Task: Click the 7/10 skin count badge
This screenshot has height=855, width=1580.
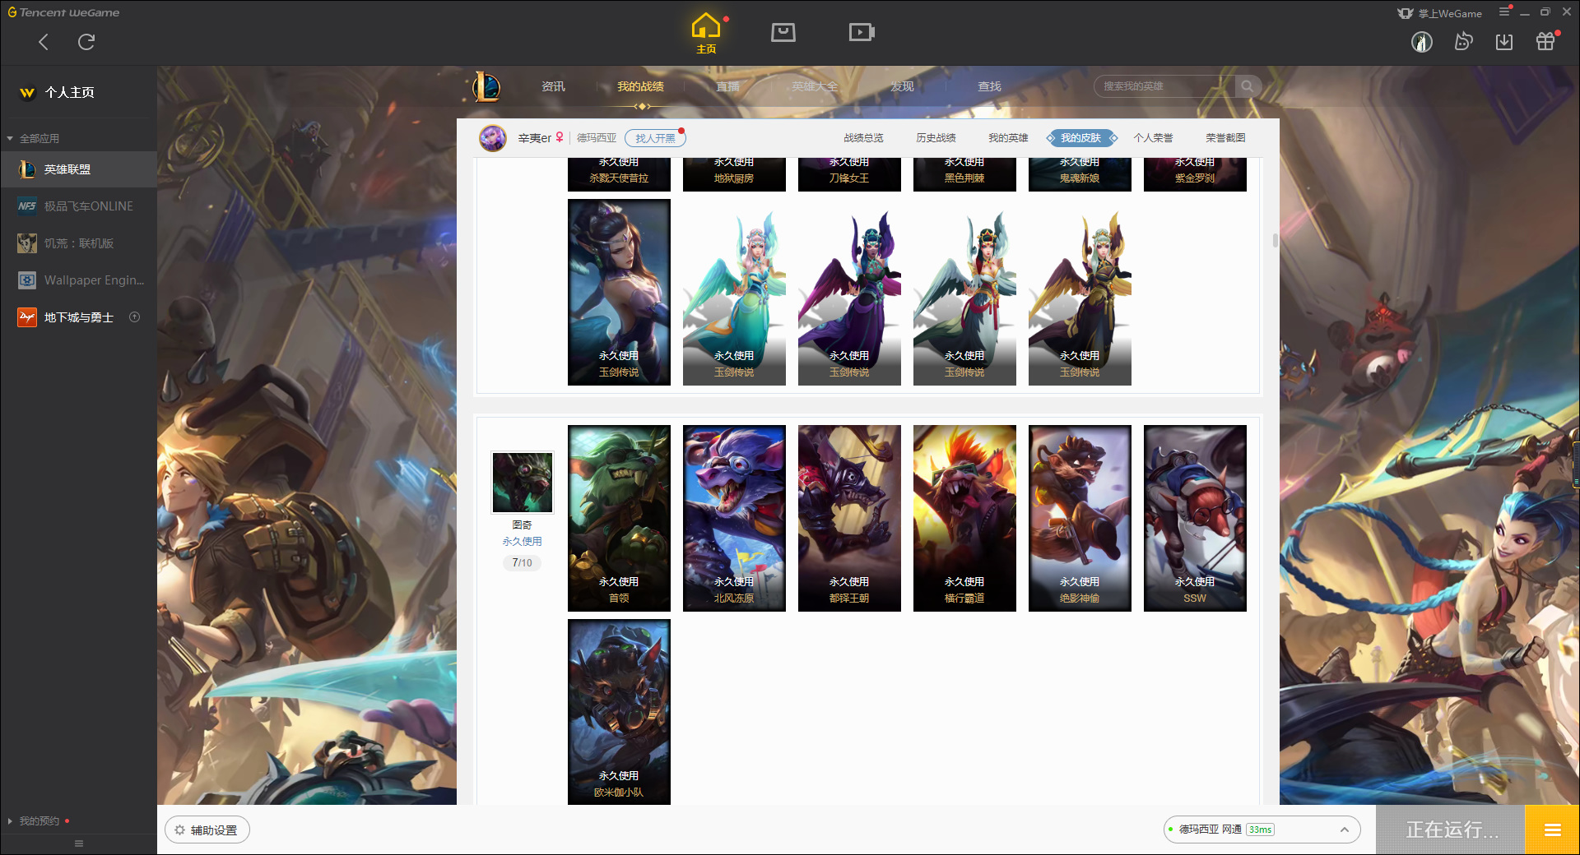Action: coord(522,563)
